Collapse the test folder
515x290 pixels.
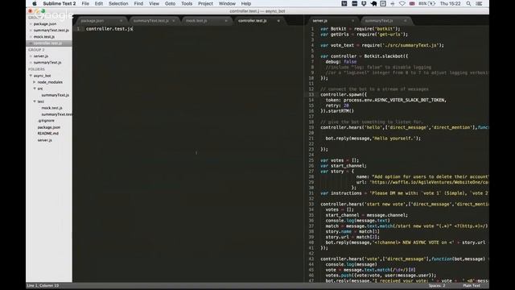point(35,101)
